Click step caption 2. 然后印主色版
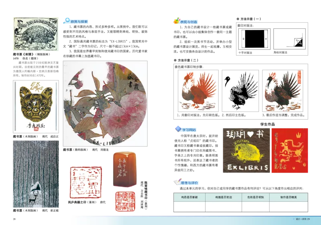This screenshot has height=225, width=321. [234, 115]
